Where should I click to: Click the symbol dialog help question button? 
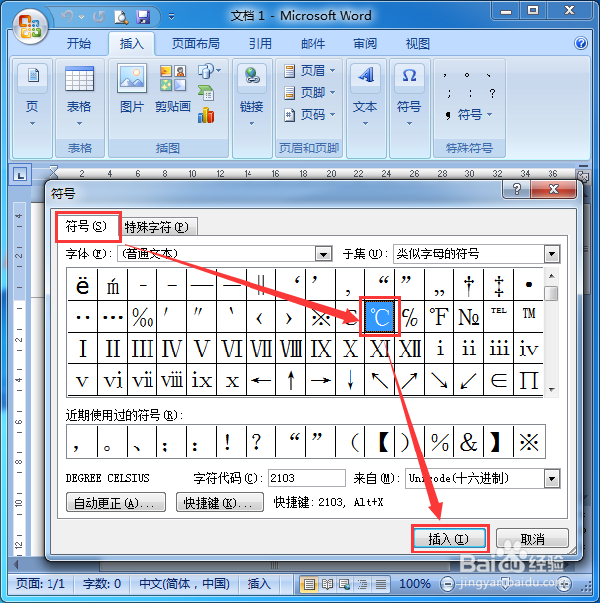tap(516, 189)
